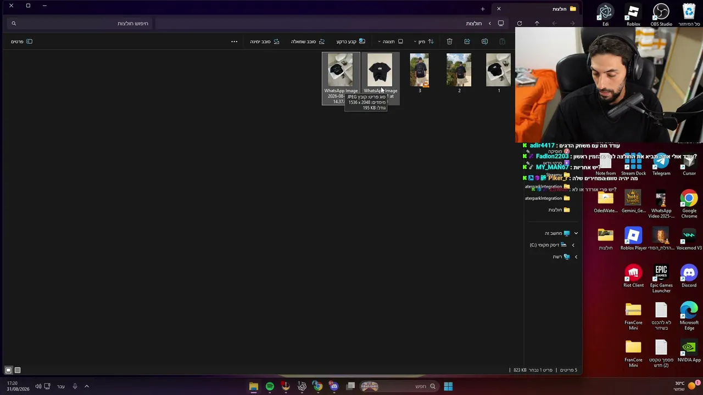The height and width of the screenshot is (395, 703).
Task: Select Network (רשת) in navigation pane
Action: point(561,257)
